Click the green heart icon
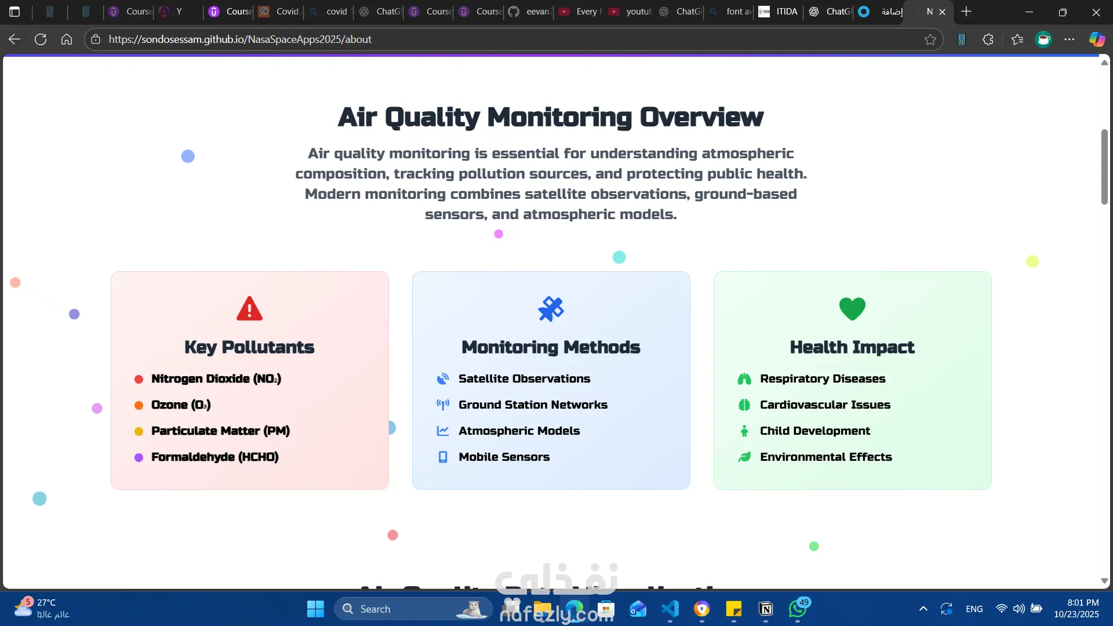 852,309
